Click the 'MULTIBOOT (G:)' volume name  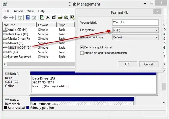[20, 47]
